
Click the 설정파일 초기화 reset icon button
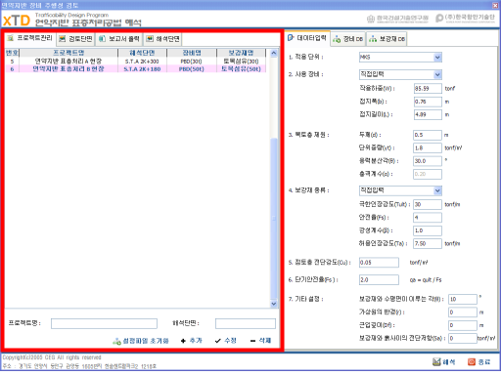[141, 341]
